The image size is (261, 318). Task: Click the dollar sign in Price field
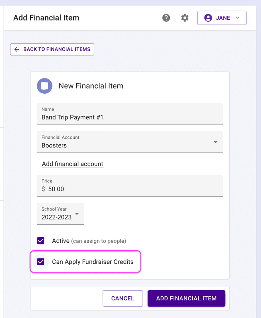click(43, 189)
